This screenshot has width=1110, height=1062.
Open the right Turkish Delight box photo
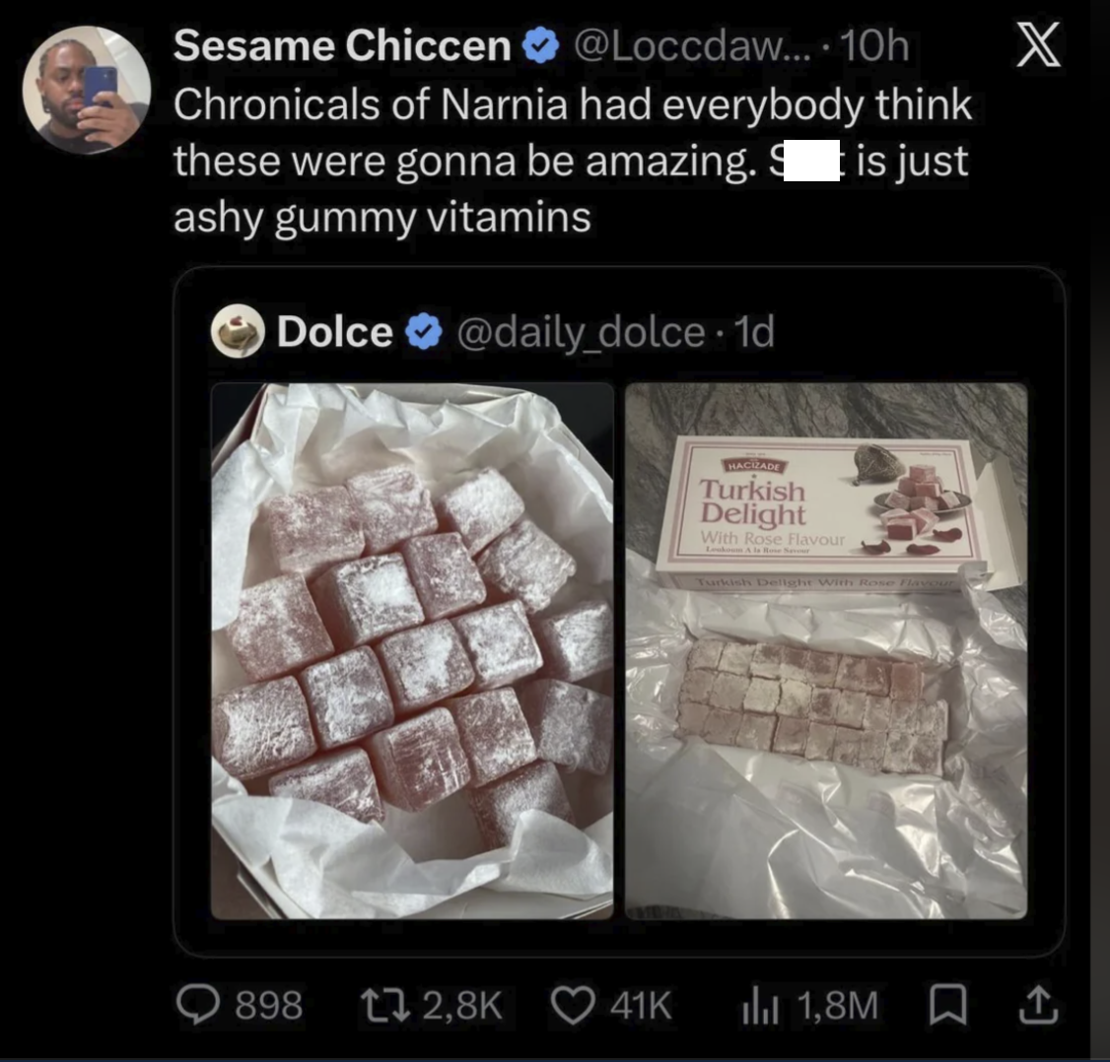click(x=825, y=651)
